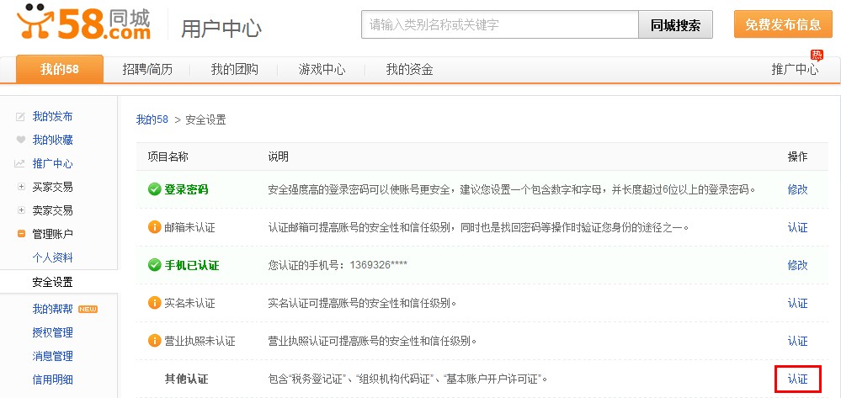Screen dimensions: 841x398
Task: Click the orange warning icon for 实名未认证
Action: 154,303
